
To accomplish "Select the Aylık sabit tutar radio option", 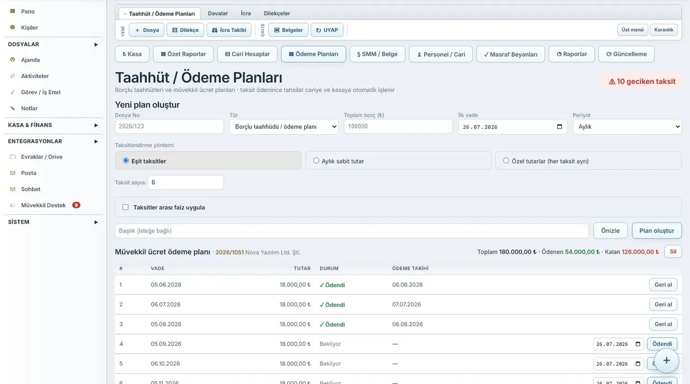I will point(316,160).
